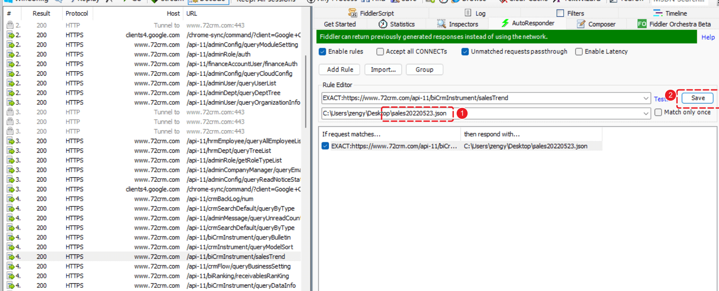Open the Statistics tab via its clock icon
Image resolution: width=719 pixels, height=291 pixels.
point(383,24)
